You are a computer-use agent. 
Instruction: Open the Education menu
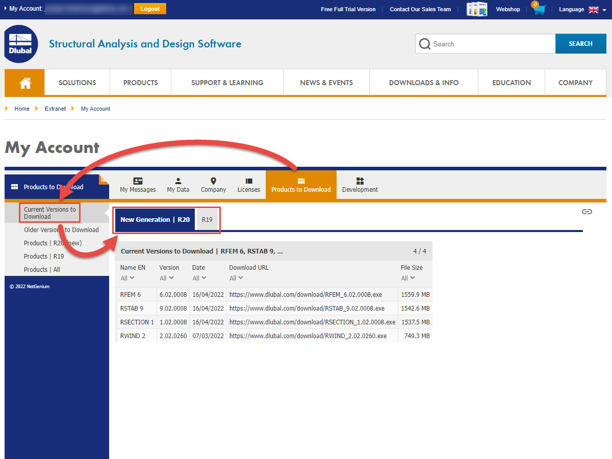(512, 83)
